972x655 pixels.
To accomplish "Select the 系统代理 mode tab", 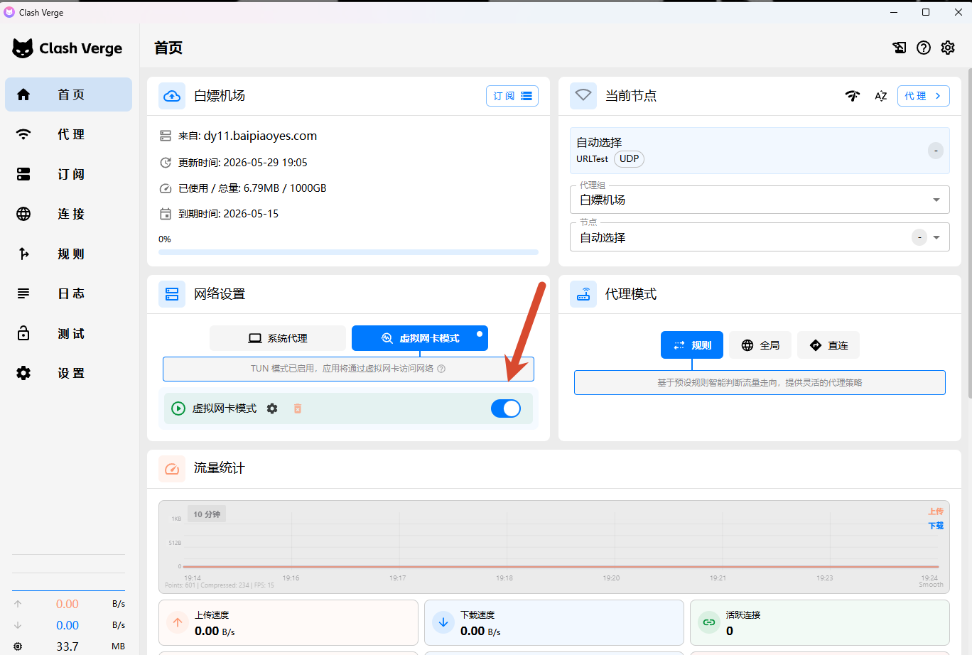I will pos(278,338).
